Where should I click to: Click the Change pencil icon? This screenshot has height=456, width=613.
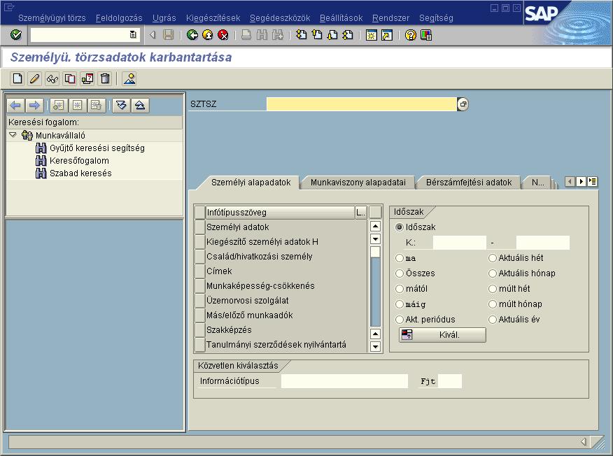tap(34, 78)
